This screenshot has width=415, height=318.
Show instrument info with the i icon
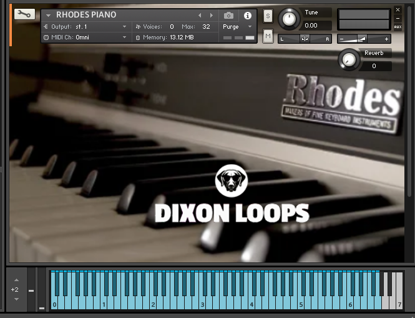[248, 16]
